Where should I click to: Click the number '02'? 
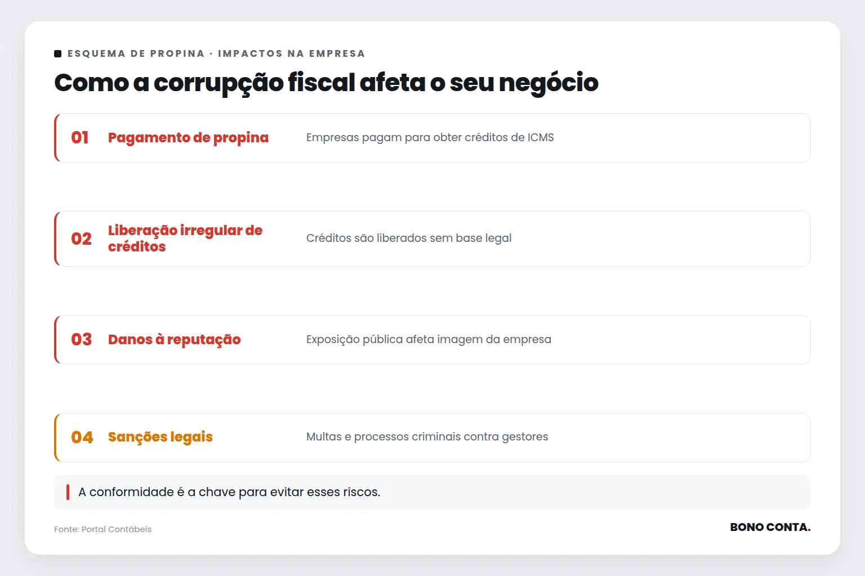[x=81, y=239]
